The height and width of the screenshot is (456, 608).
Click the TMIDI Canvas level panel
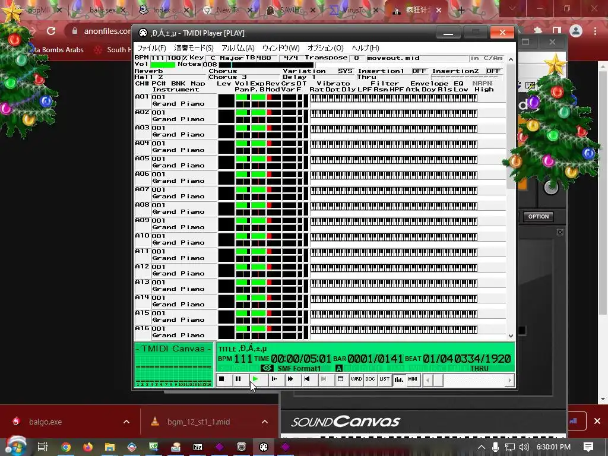click(x=173, y=365)
